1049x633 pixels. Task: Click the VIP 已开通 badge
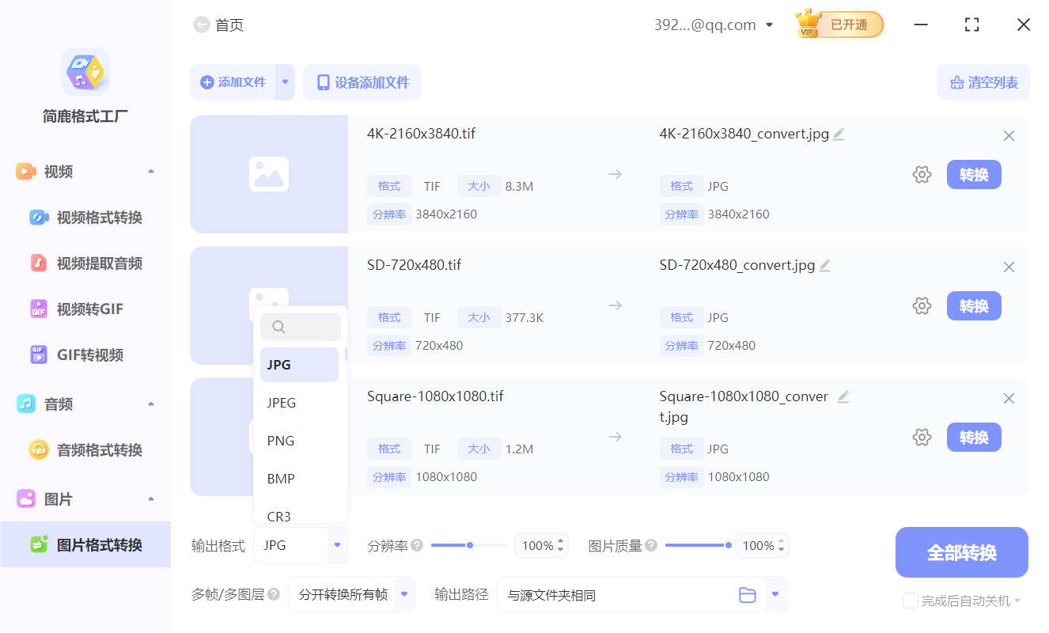pyautogui.click(x=839, y=25)
